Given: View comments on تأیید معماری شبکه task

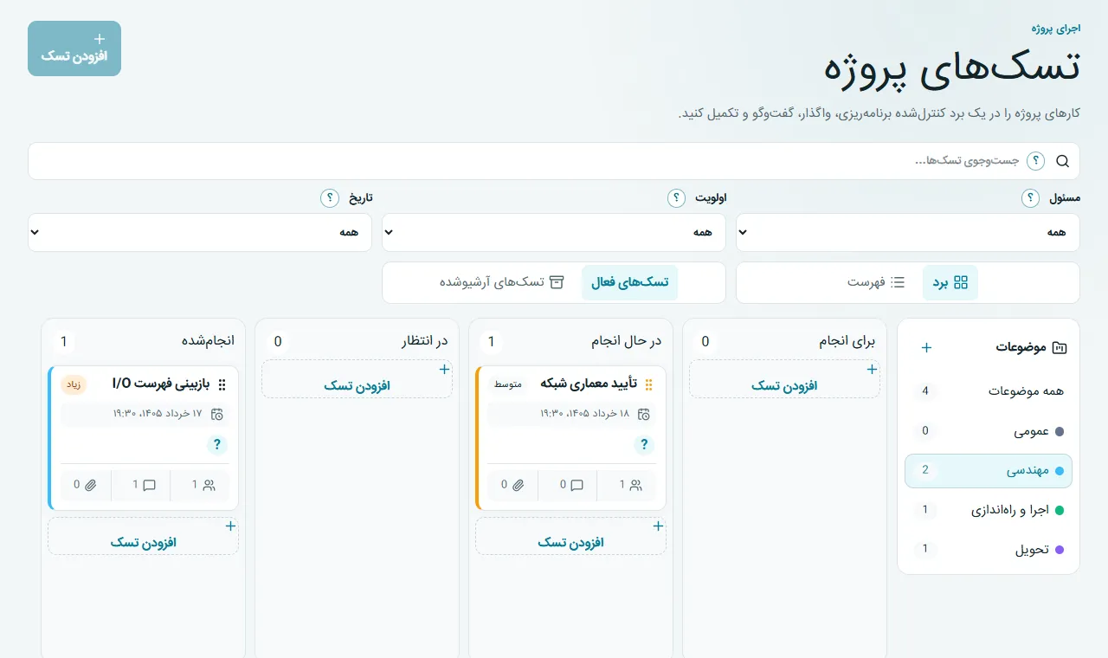Looking at the screenshot, I should tap(569, 486).
